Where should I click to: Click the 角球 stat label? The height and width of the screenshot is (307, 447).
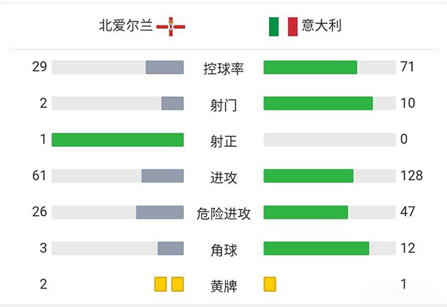point(223,249)
